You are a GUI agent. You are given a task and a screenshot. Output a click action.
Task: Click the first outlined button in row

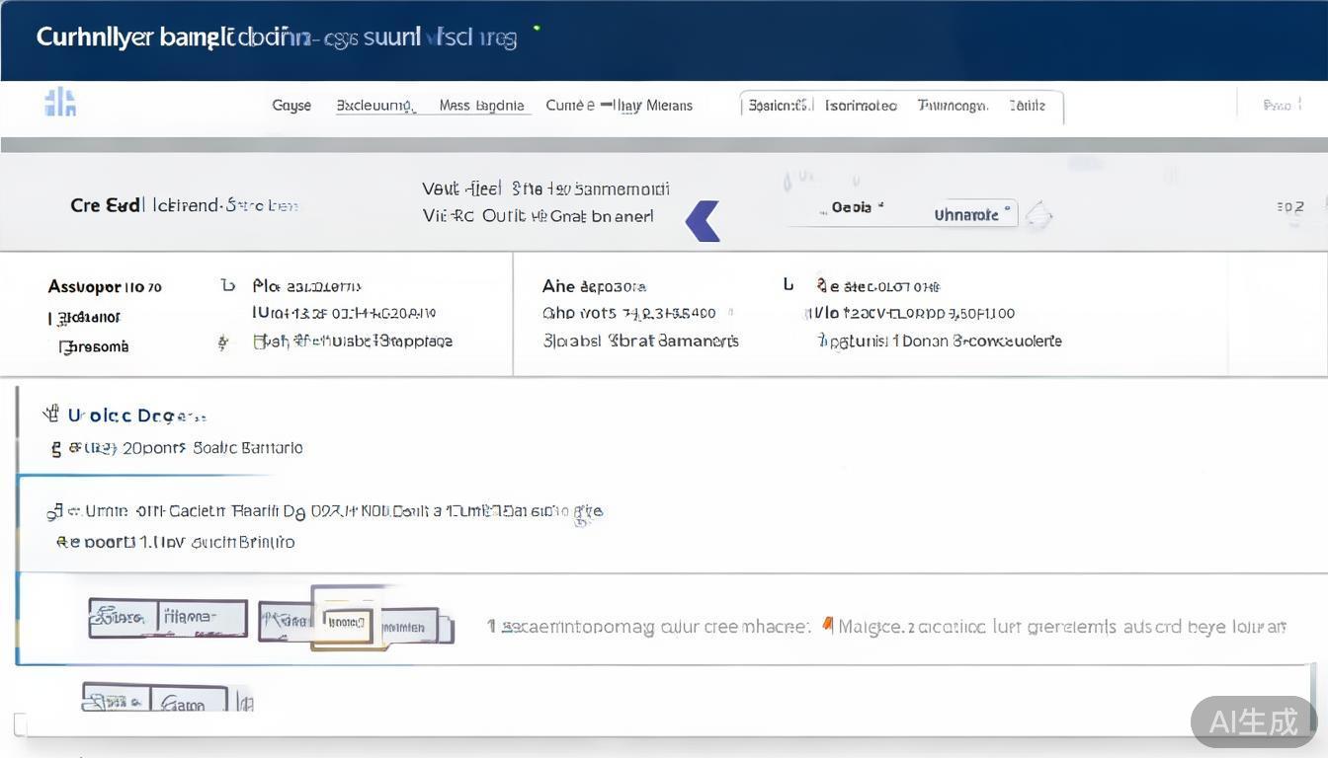pyautogui.click(x=123, y=618)
